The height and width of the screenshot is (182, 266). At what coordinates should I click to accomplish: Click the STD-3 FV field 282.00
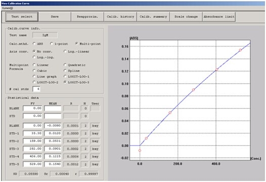click(x=32, y=149)
